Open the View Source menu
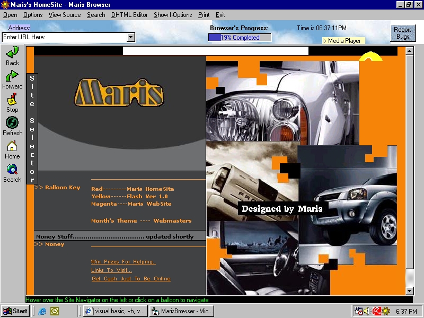The width and height of the screenshot is (424, 318). 65,15
